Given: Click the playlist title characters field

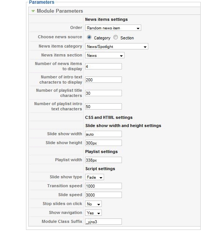Looking at the screenshot, I should 103,93.
